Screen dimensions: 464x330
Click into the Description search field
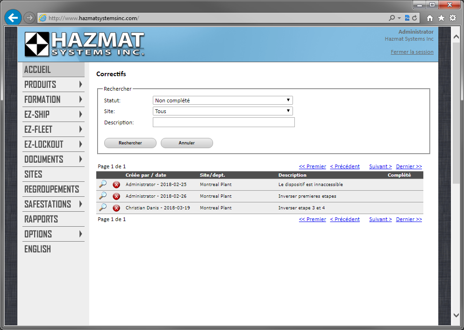pos(224,122)
